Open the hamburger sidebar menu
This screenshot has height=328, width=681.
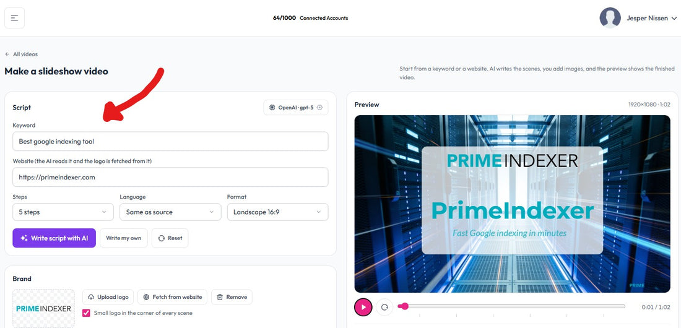click(14, 18)
